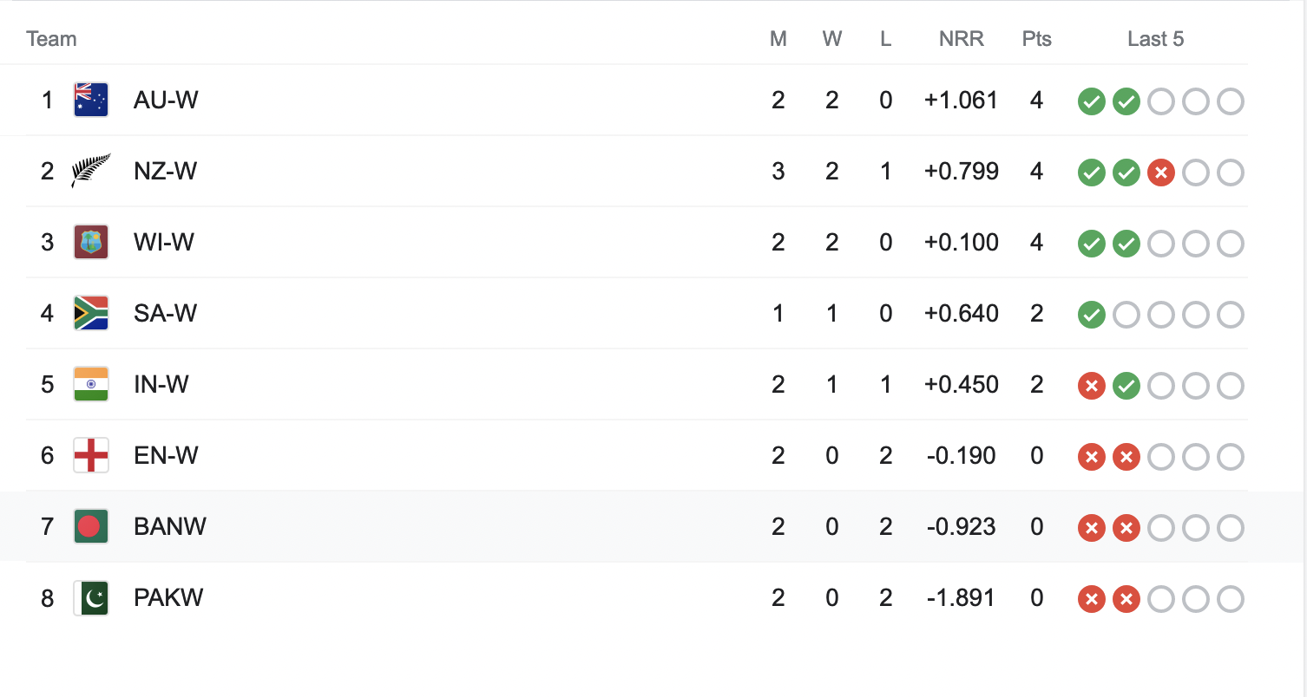Click EN-W's first red loss indicator
Viewport: 1307px width, 697px height.
click(1091, 458)
